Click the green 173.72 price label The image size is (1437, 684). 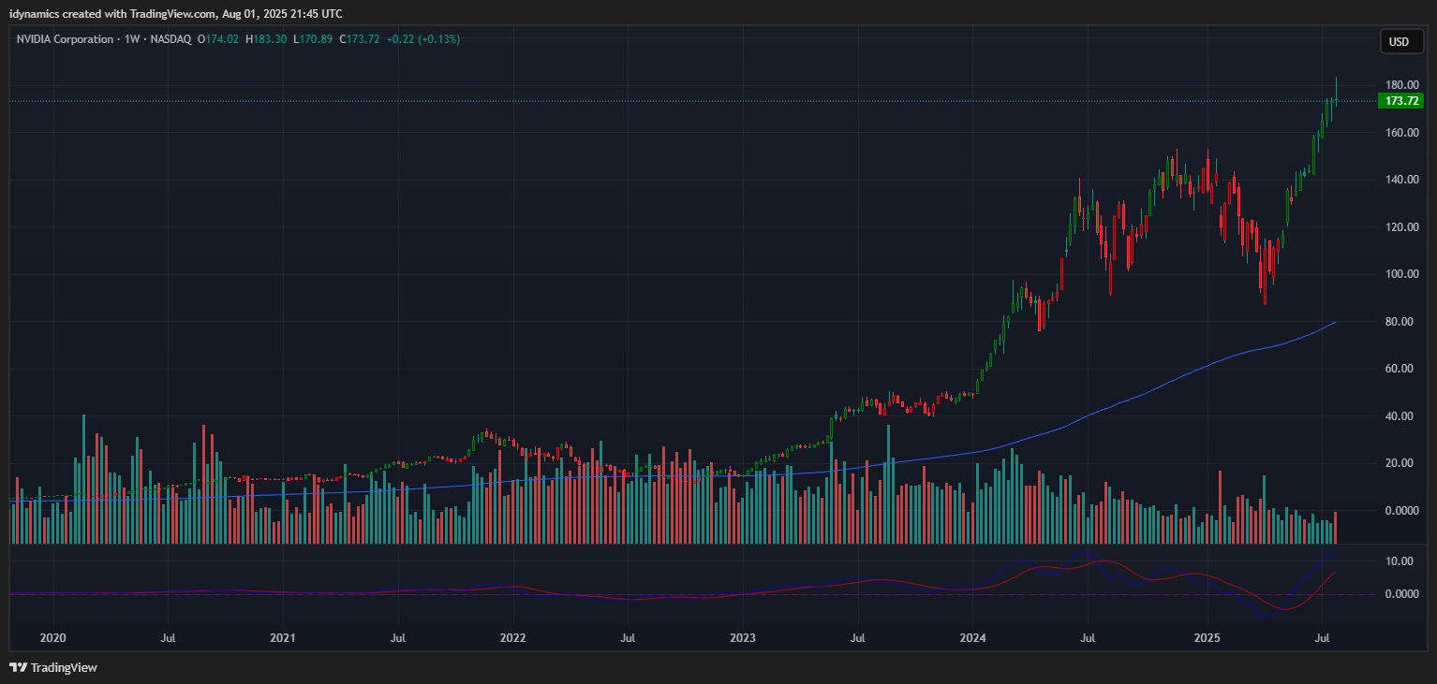pos(1401,100)
